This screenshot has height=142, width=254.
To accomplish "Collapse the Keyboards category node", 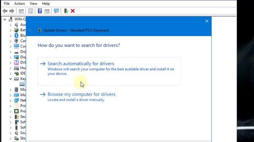I will (11, 79).
